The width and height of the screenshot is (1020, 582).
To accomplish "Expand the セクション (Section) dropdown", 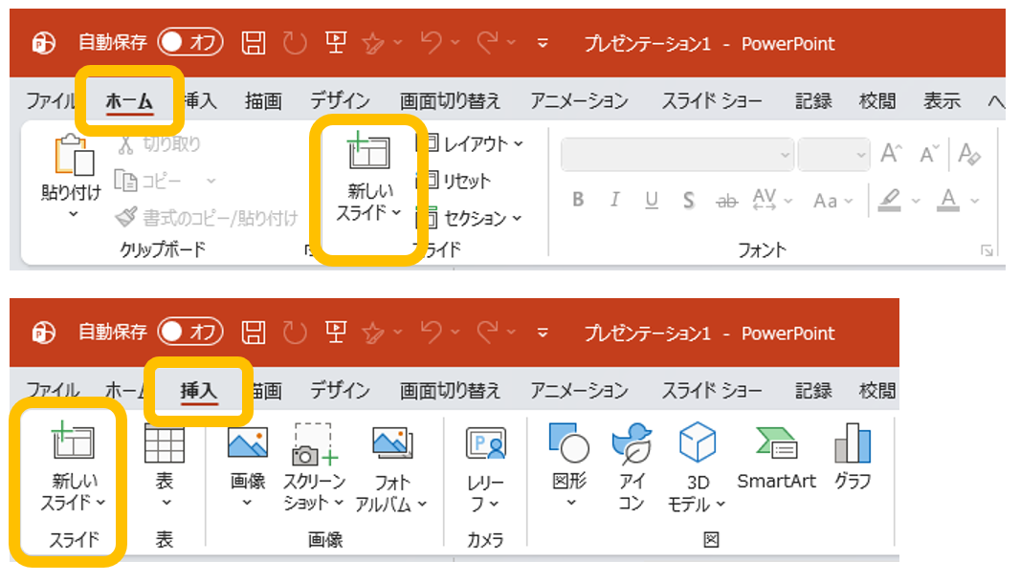I will point(473,218).
